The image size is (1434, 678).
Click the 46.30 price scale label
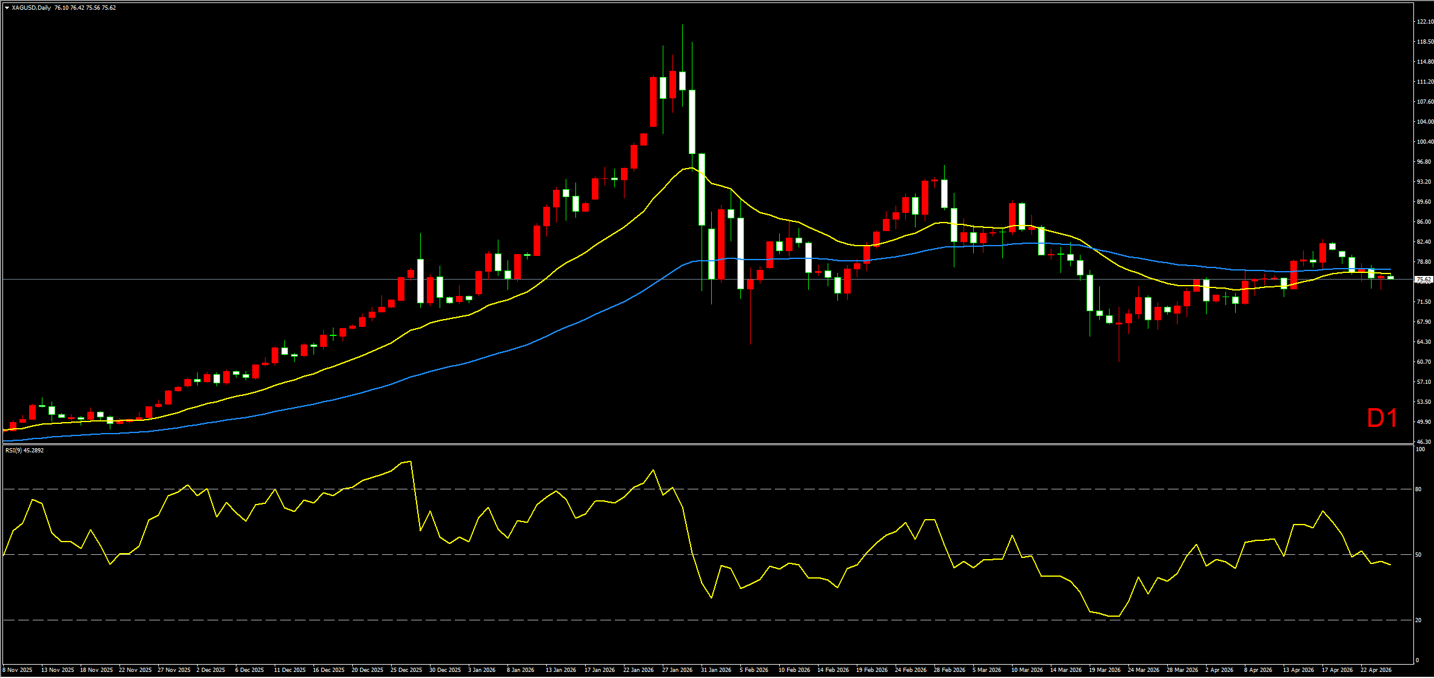(1425, 442)
